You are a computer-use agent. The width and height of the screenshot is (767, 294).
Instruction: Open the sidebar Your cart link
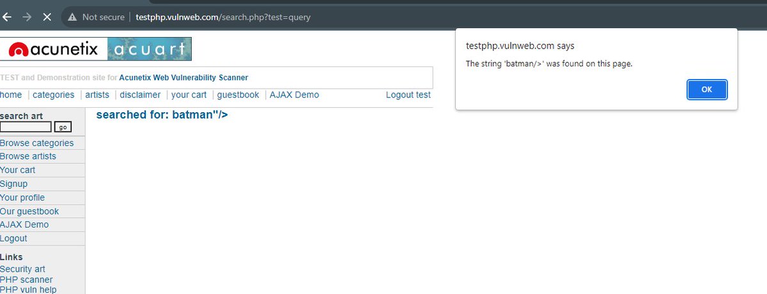pos(18,170)
